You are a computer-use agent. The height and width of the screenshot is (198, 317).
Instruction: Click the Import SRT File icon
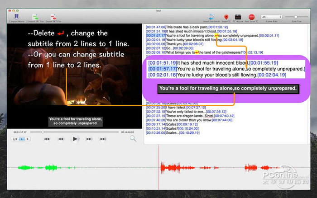tap(35, 17)
